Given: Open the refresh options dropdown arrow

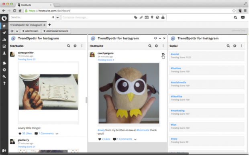Looking at the screenshot, I should (17, 31).
